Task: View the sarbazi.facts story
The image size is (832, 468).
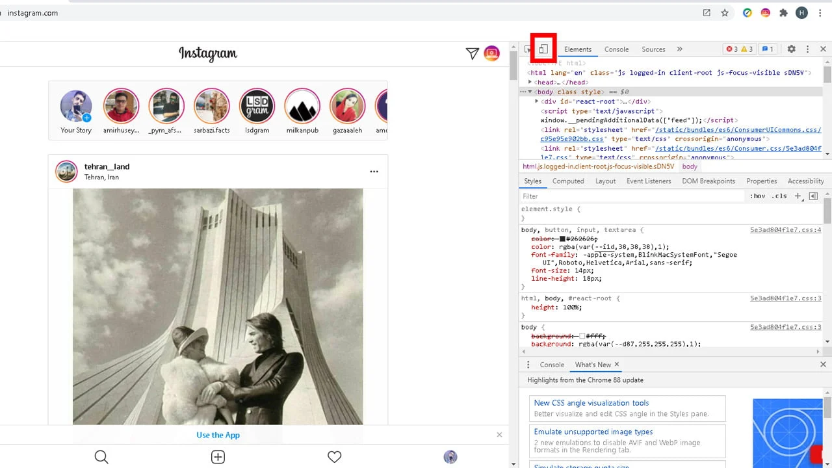Action: tap(211, 106)
